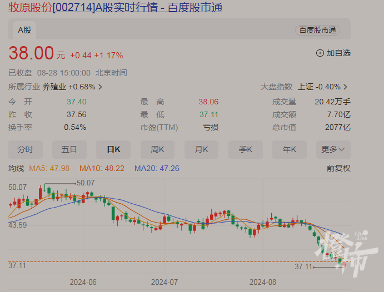This screenshot has height=292, width=384.
Task: Click the 今开 value 37.40
Action: coord(77,102)
